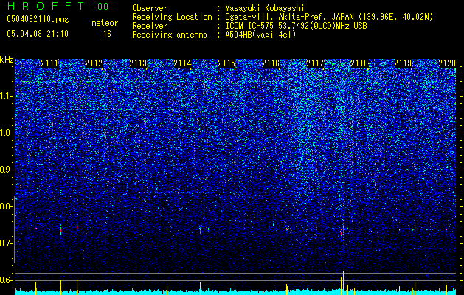Click the 'Observer' field label
The height and width of the screenshot is (295, 464).
coord(150,8)
